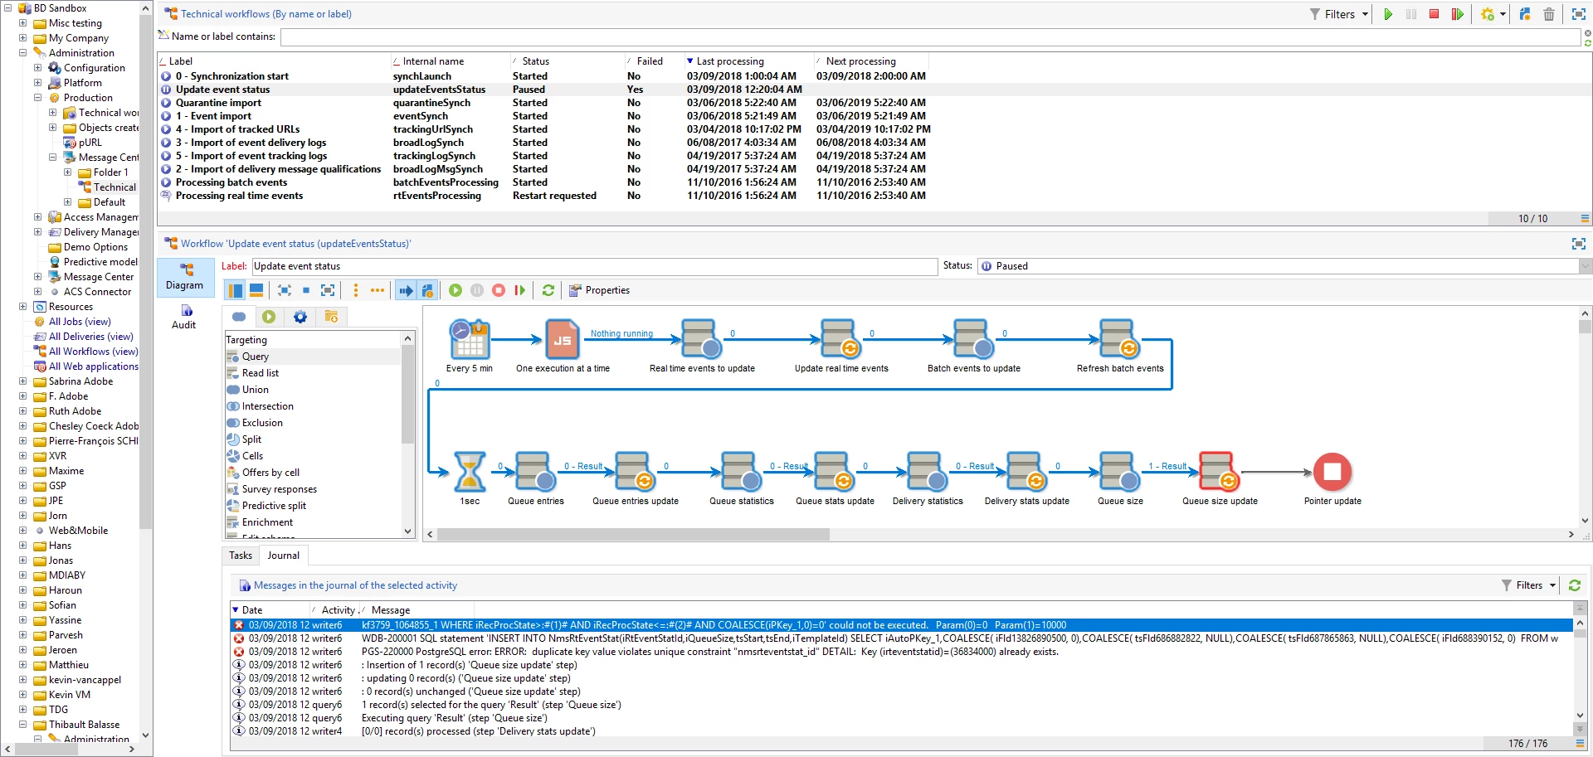Select the '1sec' wait hourglass activity

470,472
